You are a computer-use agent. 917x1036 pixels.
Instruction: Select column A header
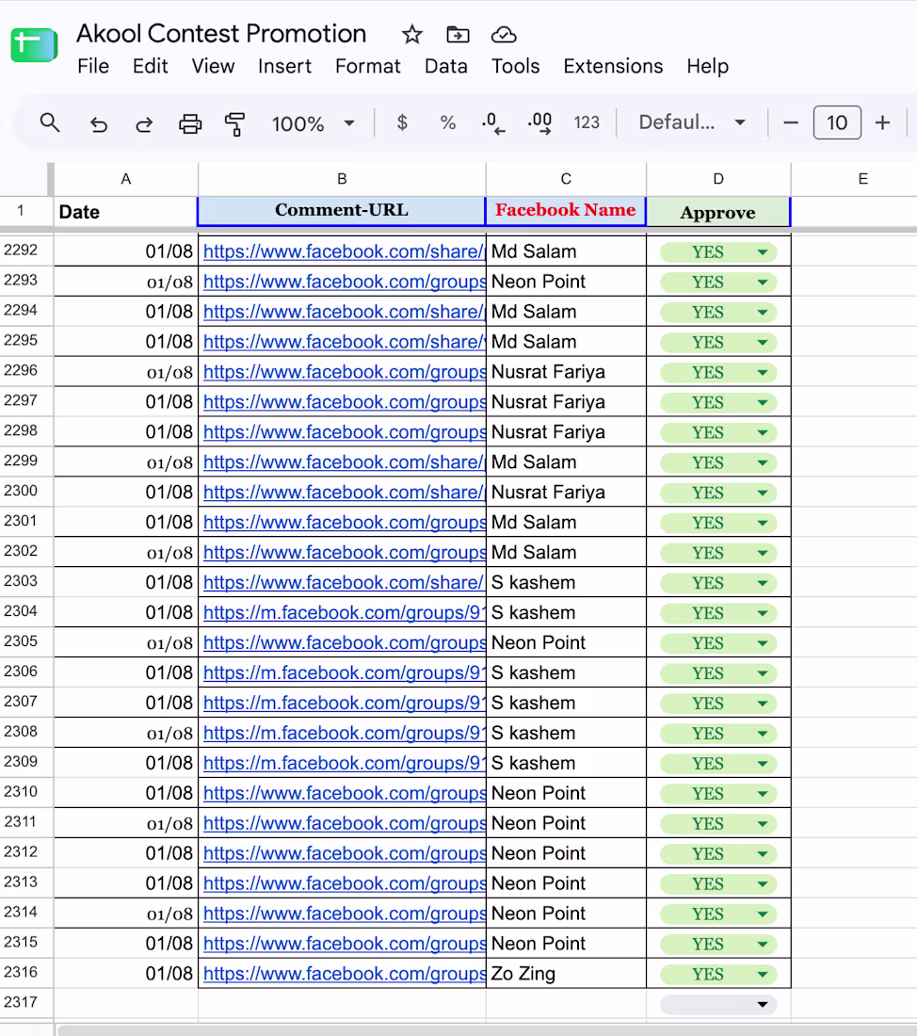(x=125, y=179)
